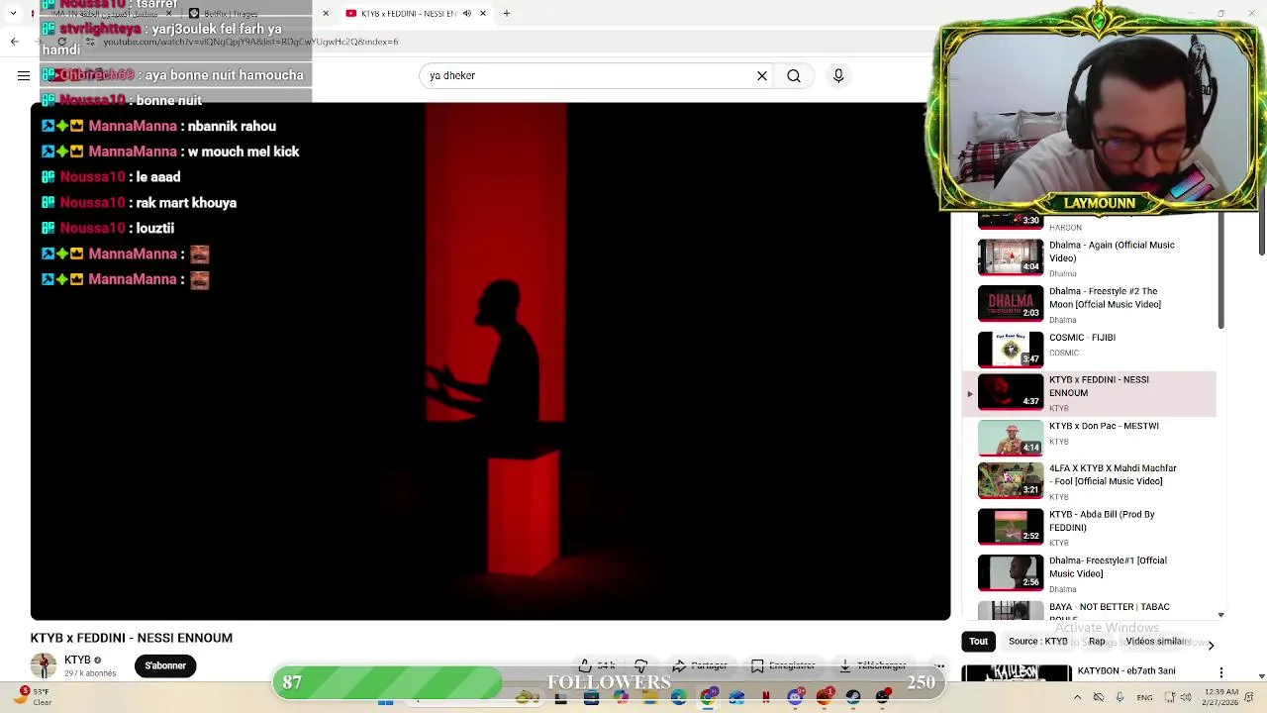Show more filter chips with right chevron
The image size is (1267, 713).
coord(1211,646)
